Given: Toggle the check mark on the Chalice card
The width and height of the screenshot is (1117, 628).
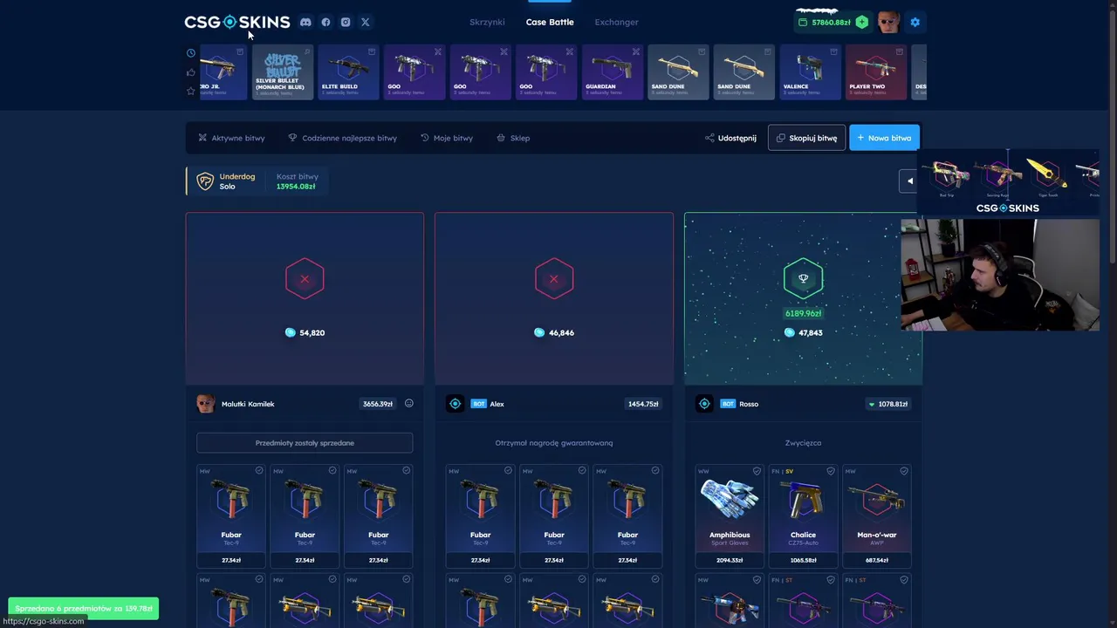Looking at the screenshot, I should [830, 471].
